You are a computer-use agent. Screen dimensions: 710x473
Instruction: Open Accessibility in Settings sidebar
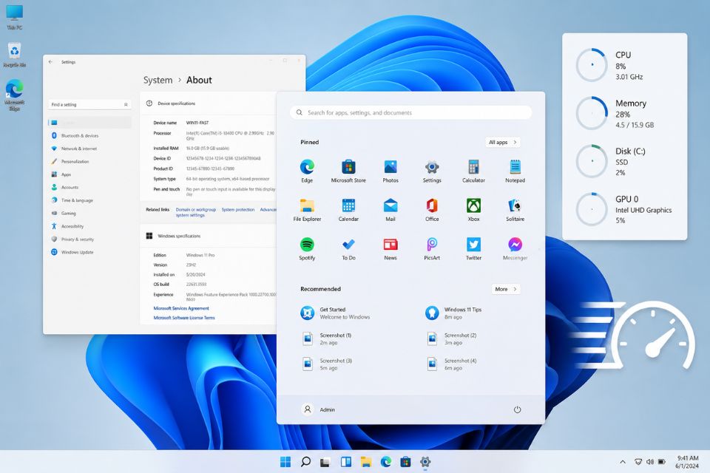(x=89, y=226)
